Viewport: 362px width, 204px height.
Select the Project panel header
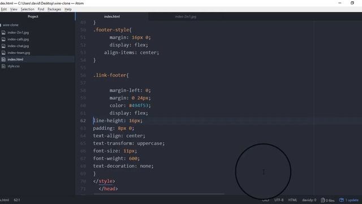33,16
